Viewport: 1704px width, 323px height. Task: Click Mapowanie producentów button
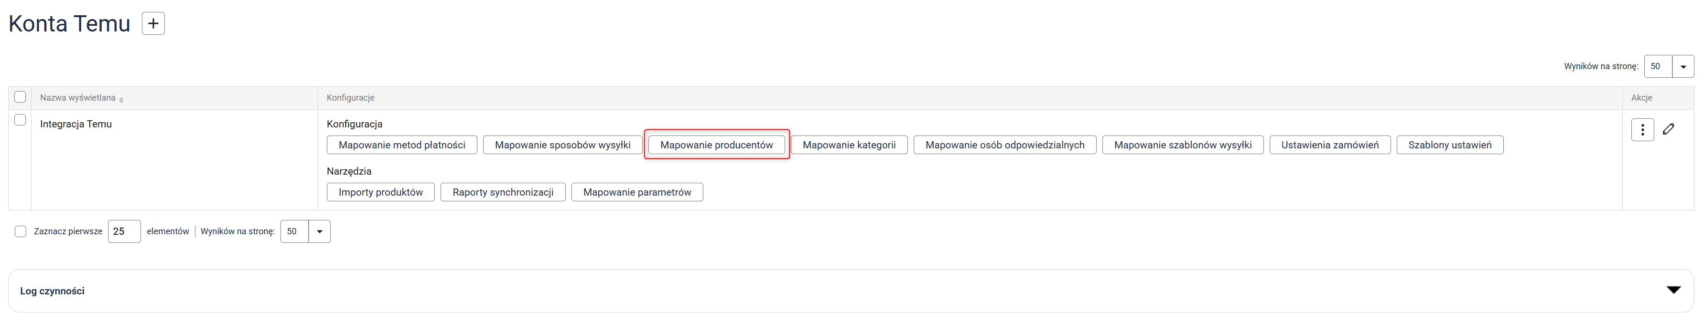pos(716,145)
